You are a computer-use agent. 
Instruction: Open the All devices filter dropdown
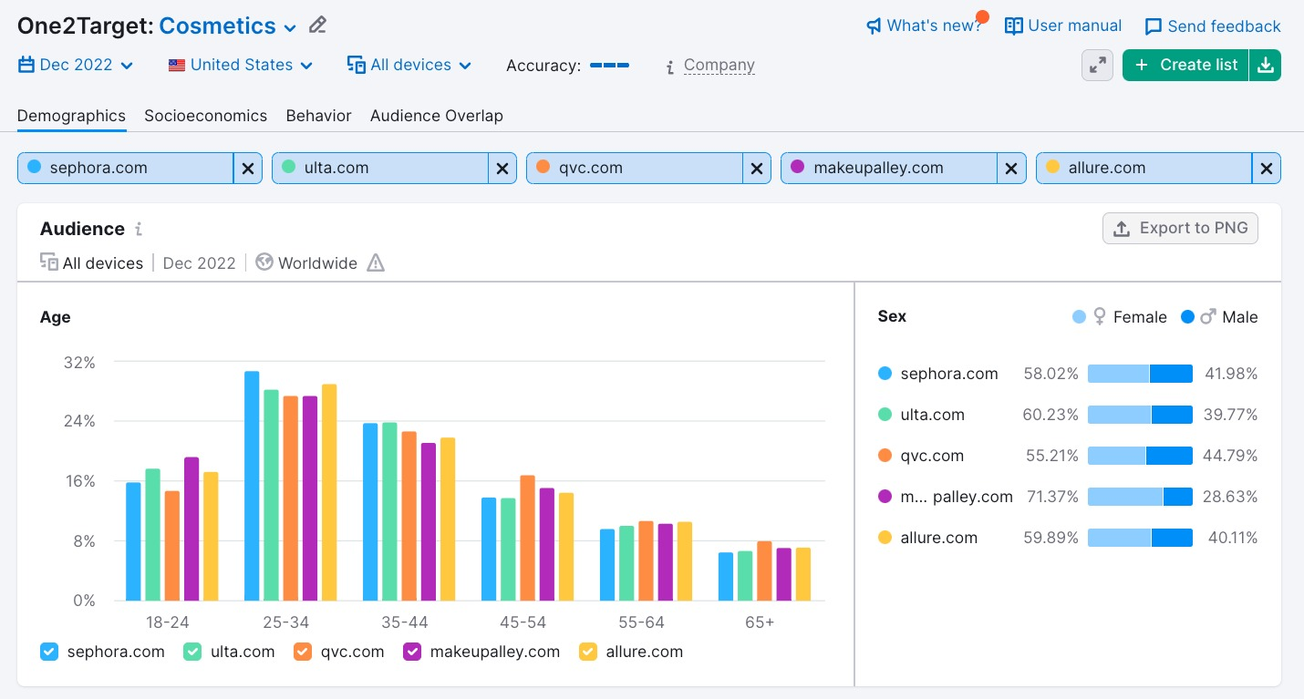409,65
